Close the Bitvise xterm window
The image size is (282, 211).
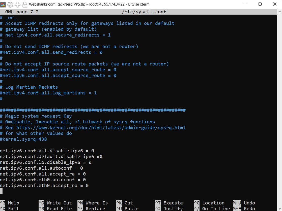[275, 4]
